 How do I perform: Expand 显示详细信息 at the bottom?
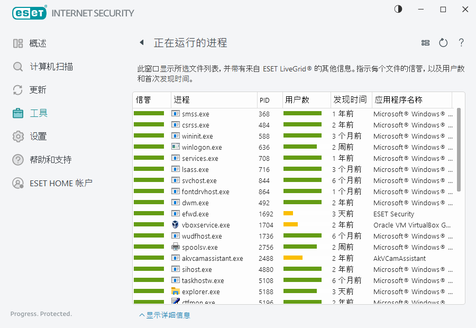[164, 315]
